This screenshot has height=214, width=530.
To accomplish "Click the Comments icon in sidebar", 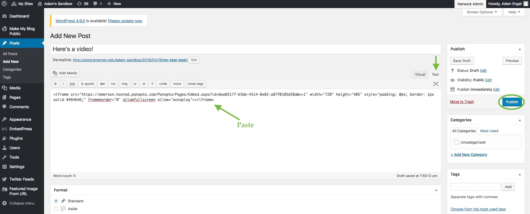I will coord(4,107).
